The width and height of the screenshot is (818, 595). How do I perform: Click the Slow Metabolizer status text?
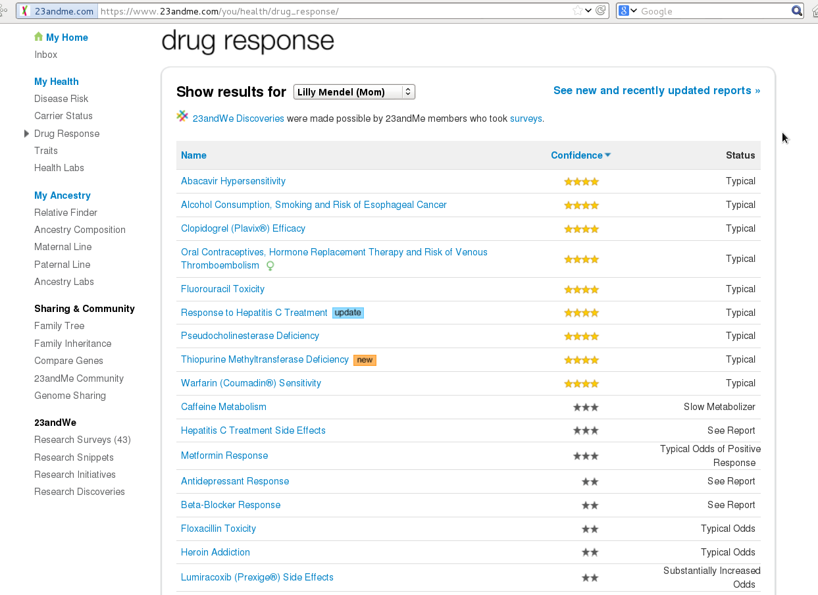pyautogui.click(x=719, y=407)
